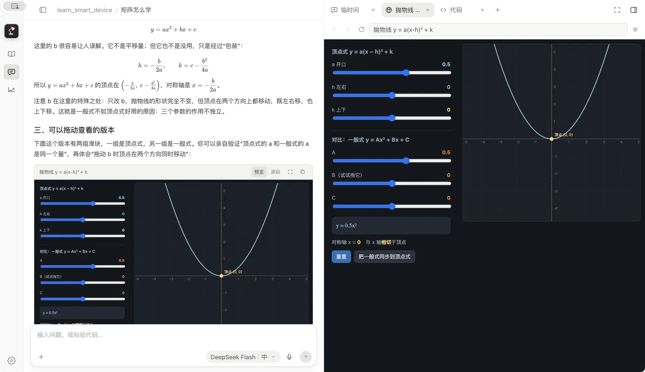
Task: Adjust the A slider in embedded chat preview
Action: point(83,267)
